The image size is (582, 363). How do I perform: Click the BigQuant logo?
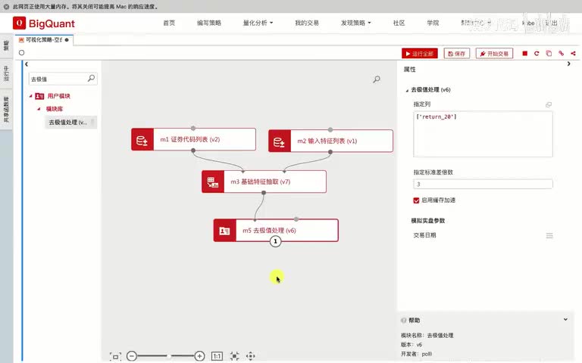pos(44,23)
